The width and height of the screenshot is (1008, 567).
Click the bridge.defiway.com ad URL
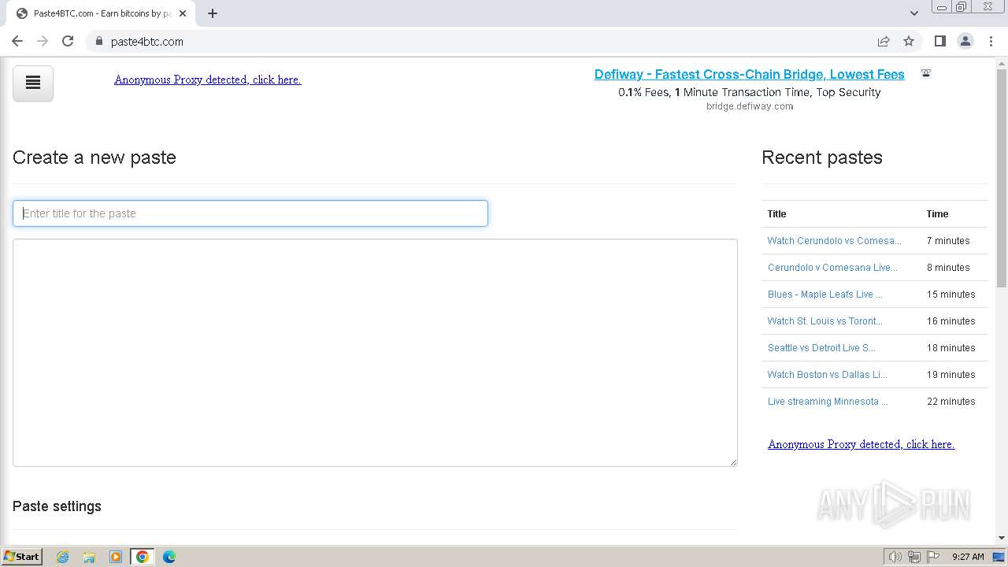coord(750,106)
